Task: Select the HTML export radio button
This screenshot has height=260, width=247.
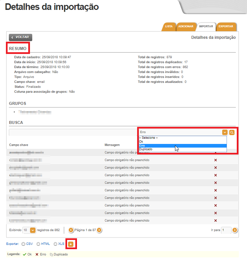Action: [x=38, y=244]
